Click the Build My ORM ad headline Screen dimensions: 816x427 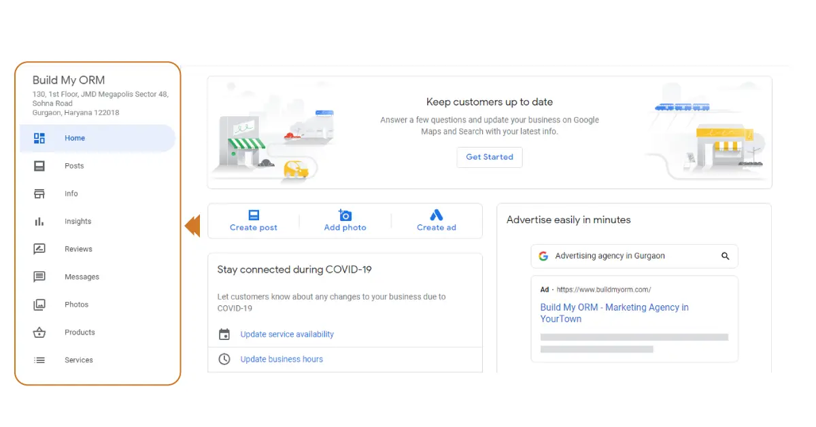614,313
